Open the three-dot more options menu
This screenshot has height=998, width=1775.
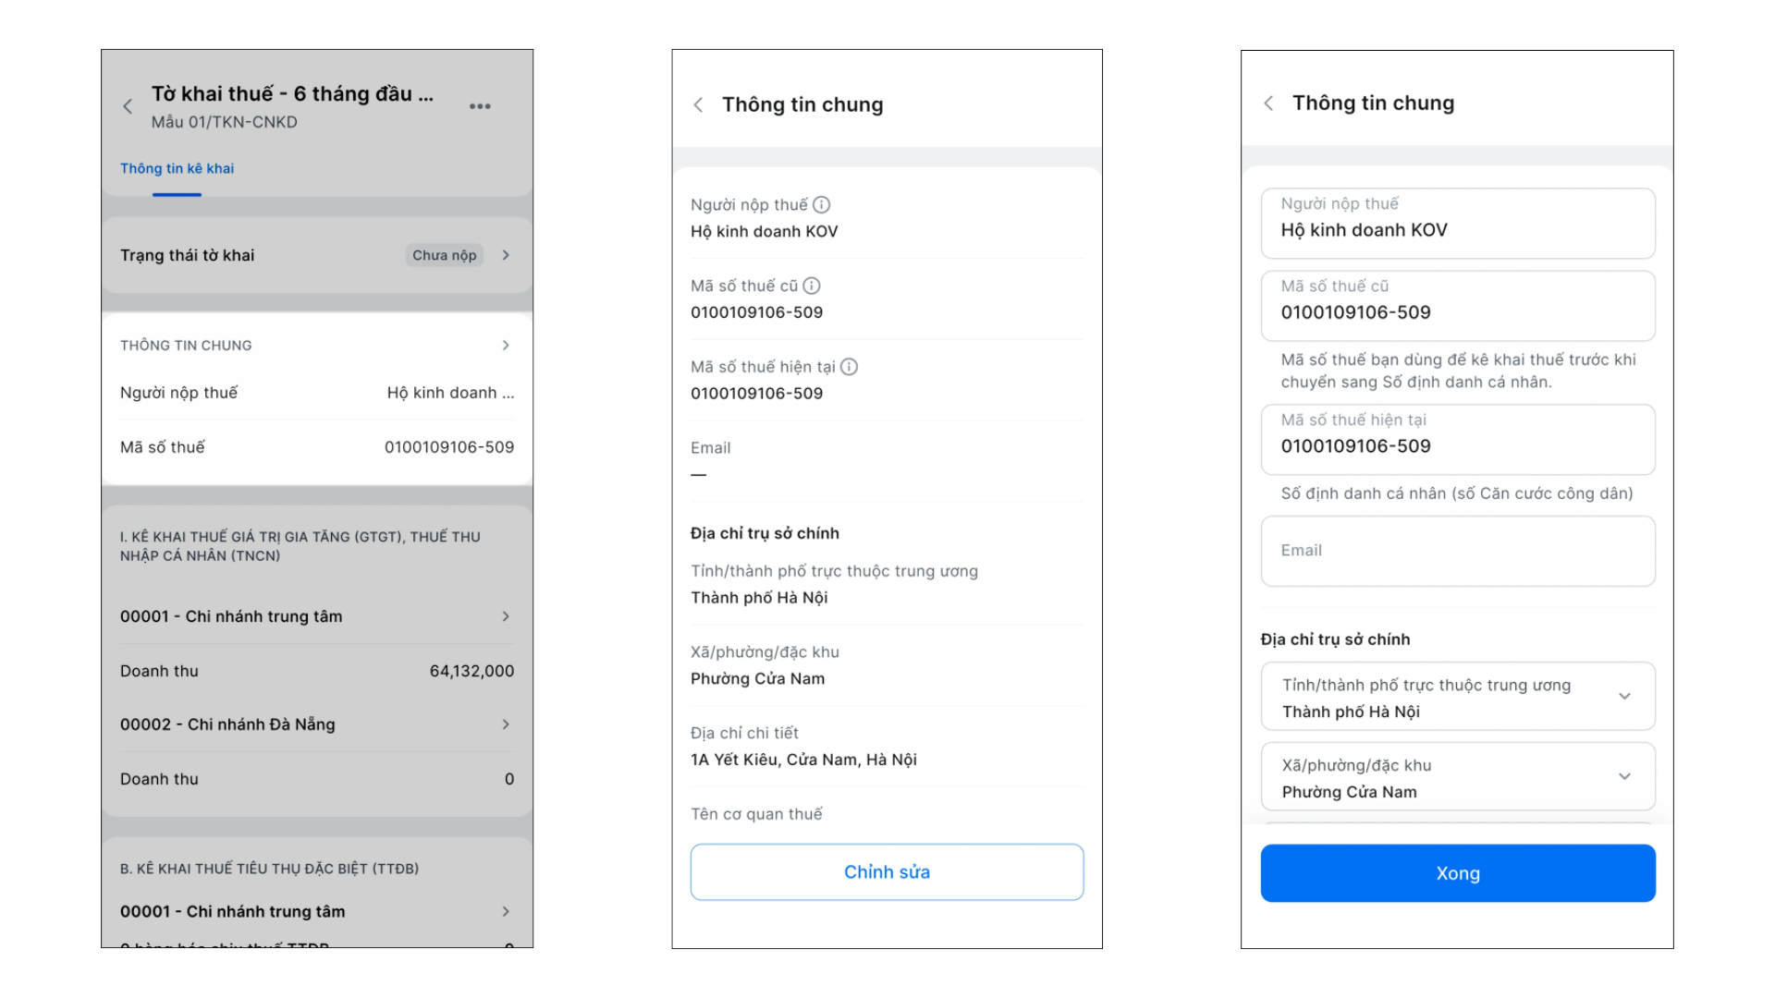tap(480, 106)
